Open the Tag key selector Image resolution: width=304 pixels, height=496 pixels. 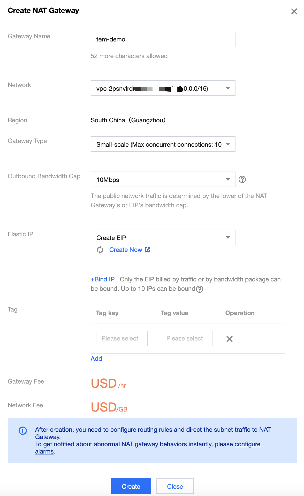121,338
